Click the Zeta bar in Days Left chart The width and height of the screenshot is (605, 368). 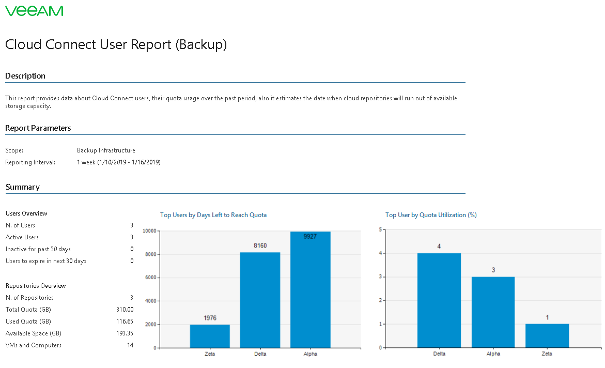[210, 336]
